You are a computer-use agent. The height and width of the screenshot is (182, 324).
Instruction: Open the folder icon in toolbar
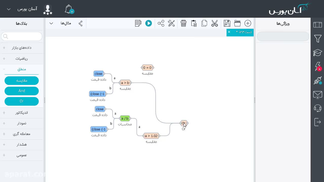click(x=237, y=23)
